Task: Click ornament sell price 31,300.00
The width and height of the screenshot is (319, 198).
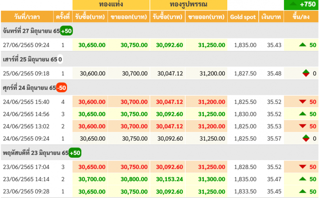Action: coord(212,179)
